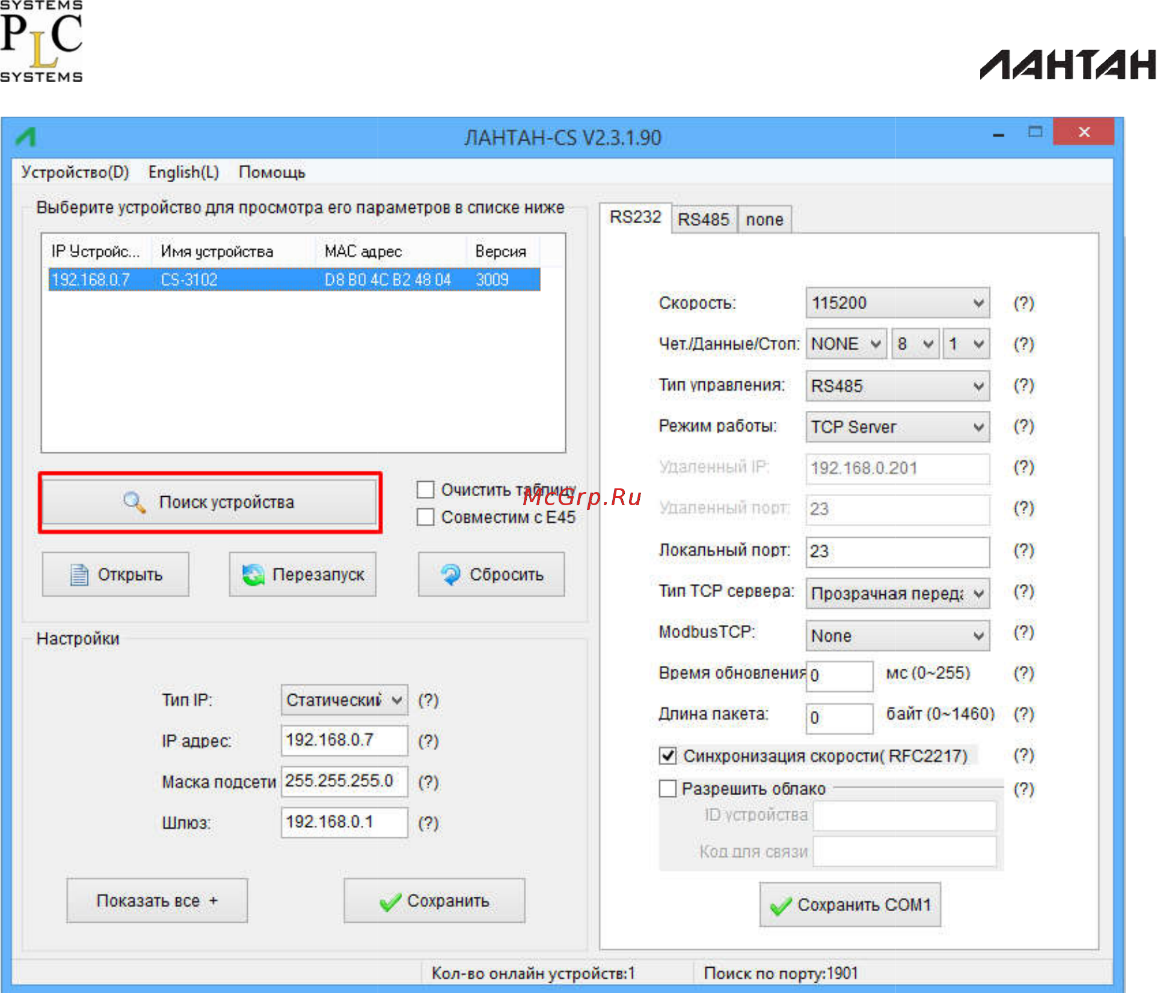Click the Шлюз input field

pyautogui.click(x=344, y=822)
